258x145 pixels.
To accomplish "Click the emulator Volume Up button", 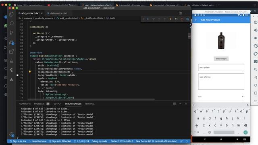I will coord(255,30).
